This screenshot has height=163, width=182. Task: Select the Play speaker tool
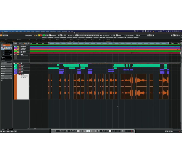(96, 35)
